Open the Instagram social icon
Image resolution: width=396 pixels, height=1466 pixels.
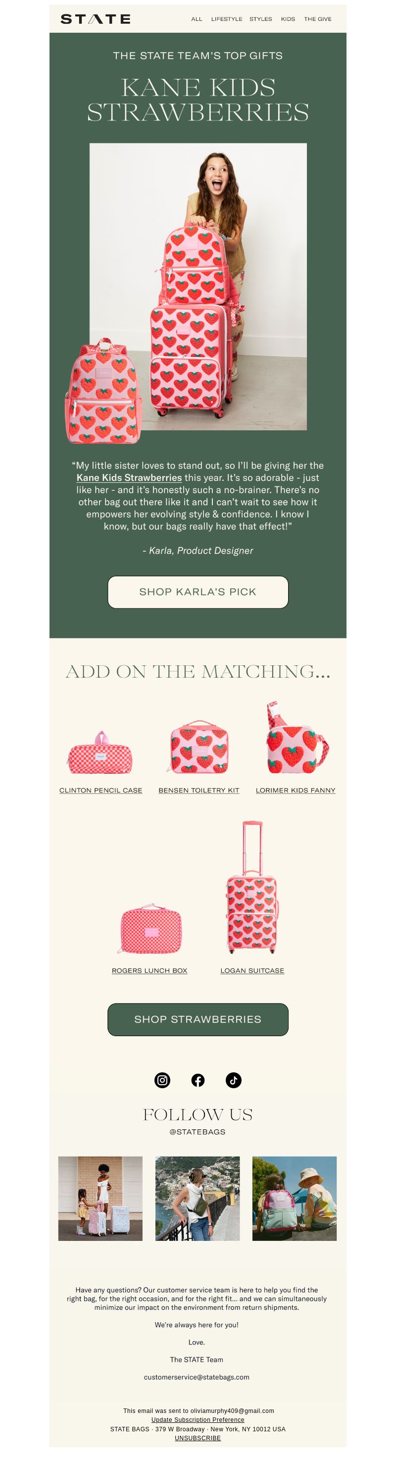[162, 1080]
